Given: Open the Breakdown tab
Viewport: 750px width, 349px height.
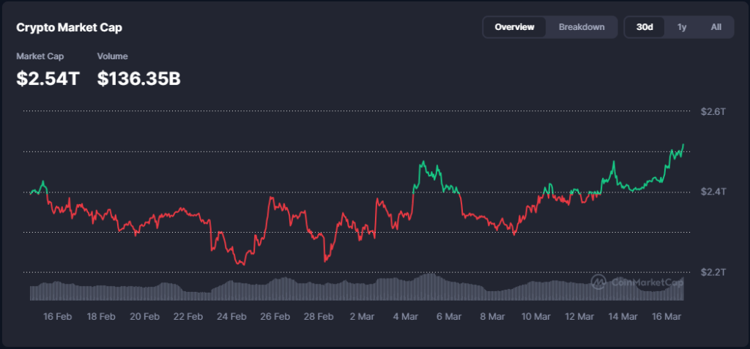Looking at the screenshot, I should coord(582,27).
